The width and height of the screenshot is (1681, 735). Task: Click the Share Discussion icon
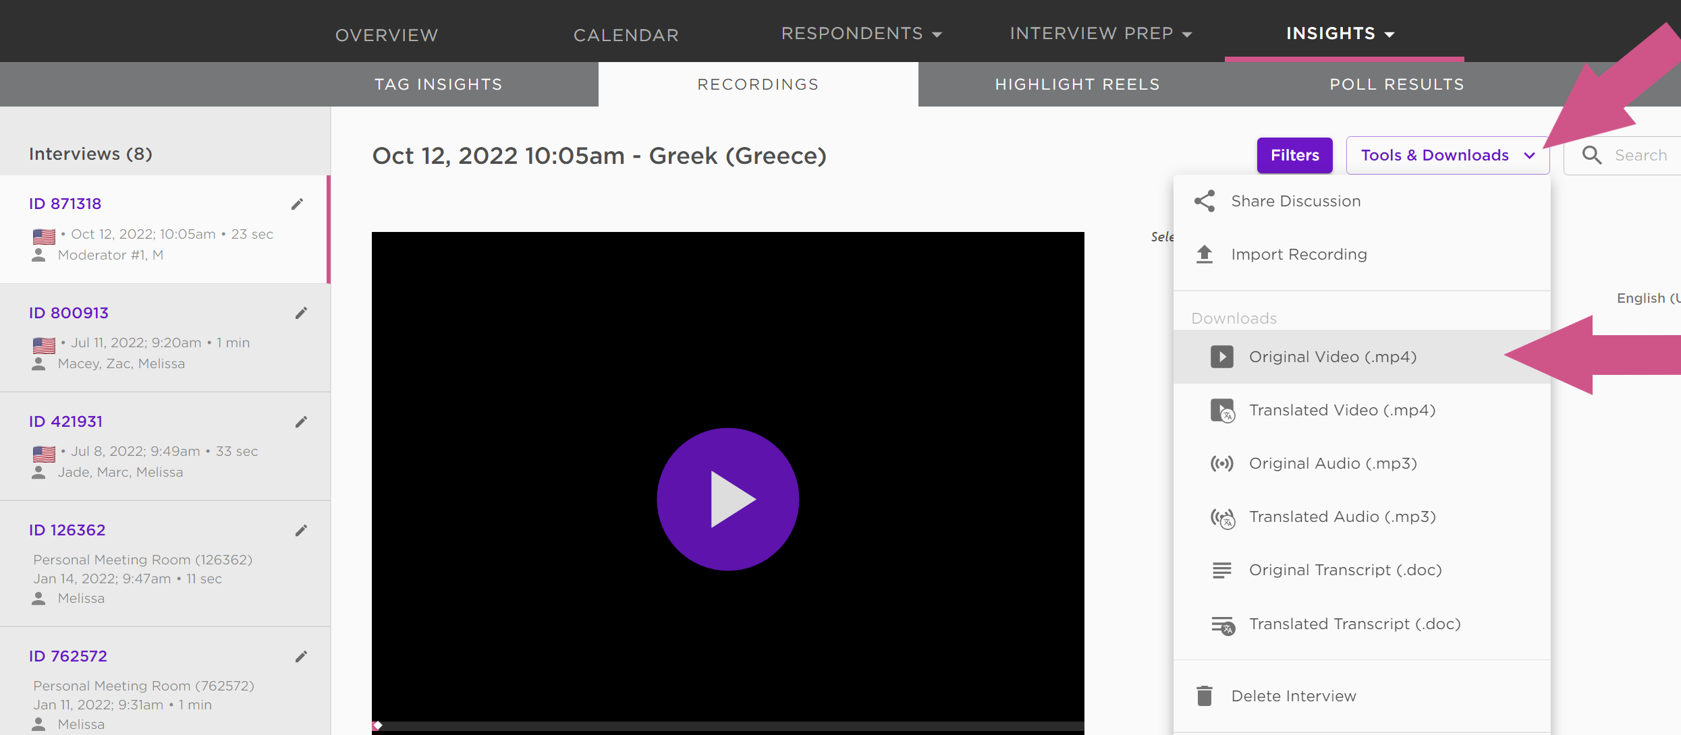[x=1205, y=201]
